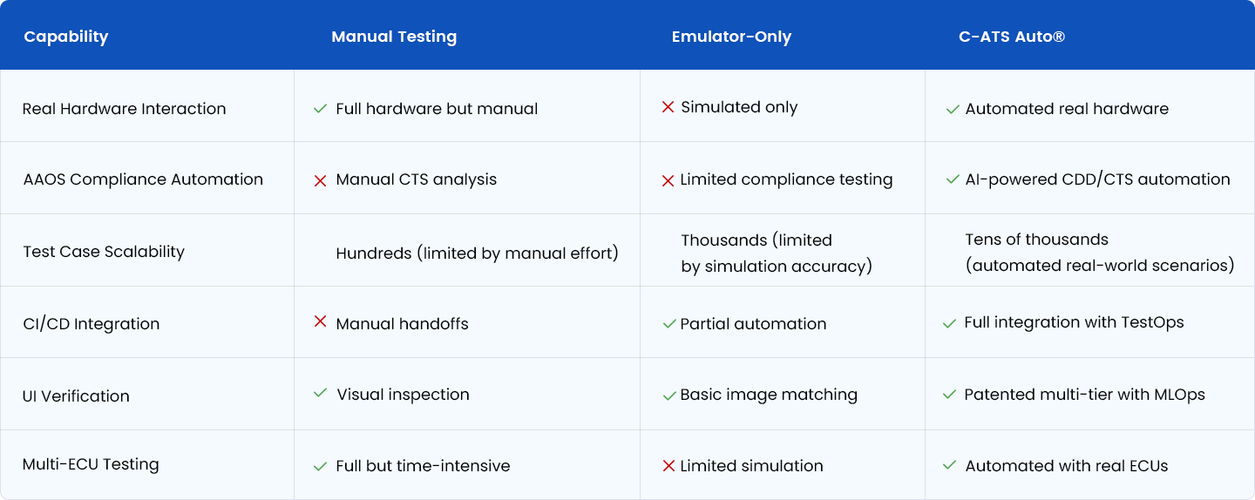Select the C-ATS Auto® column header

point(1012,37)
